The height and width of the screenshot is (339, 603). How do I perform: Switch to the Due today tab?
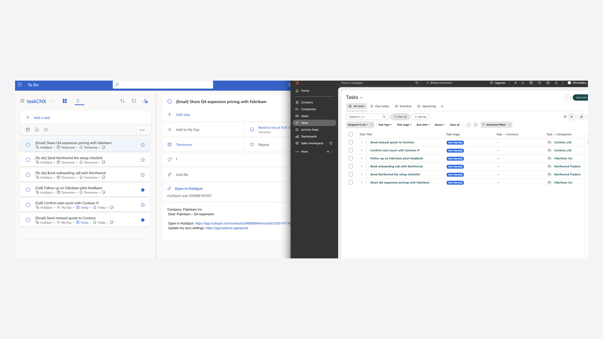click(x=380, y=106)
